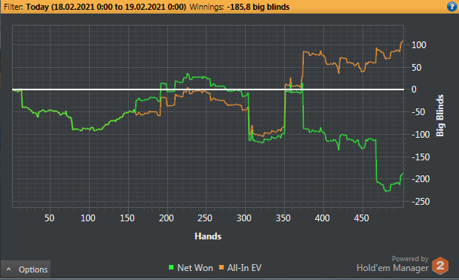Click the Hands axis title

[208, 236]
